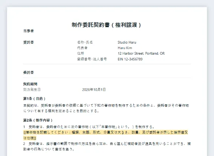Select the address 12 Harbor Street, Portland, OR
The width and height of the screenshot is (214, 156).
(x=141, y=54)
